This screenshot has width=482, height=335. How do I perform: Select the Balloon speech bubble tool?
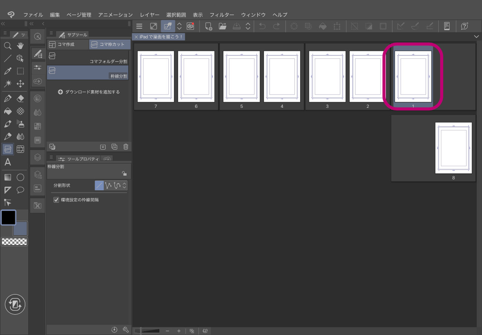click(20, 190)
